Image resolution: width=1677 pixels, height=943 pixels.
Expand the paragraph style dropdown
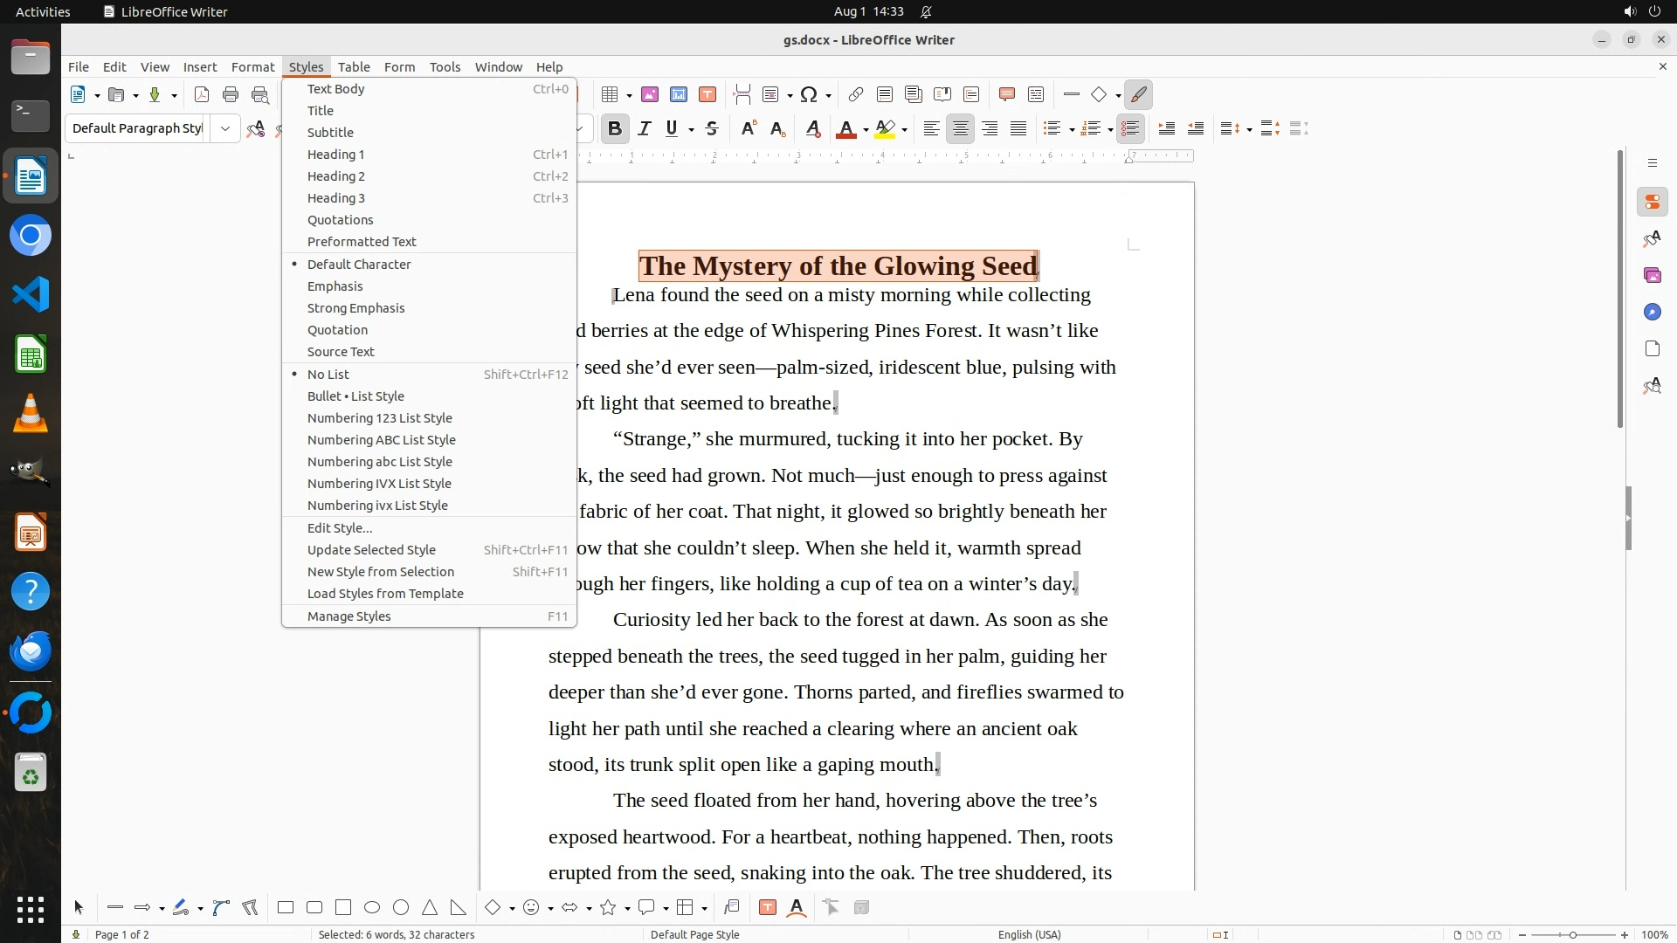tap(225, 128)
